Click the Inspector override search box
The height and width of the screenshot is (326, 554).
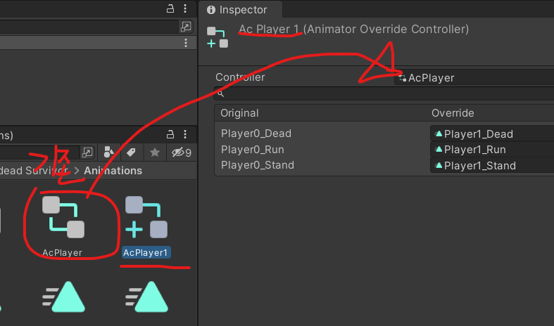(384, 93)
